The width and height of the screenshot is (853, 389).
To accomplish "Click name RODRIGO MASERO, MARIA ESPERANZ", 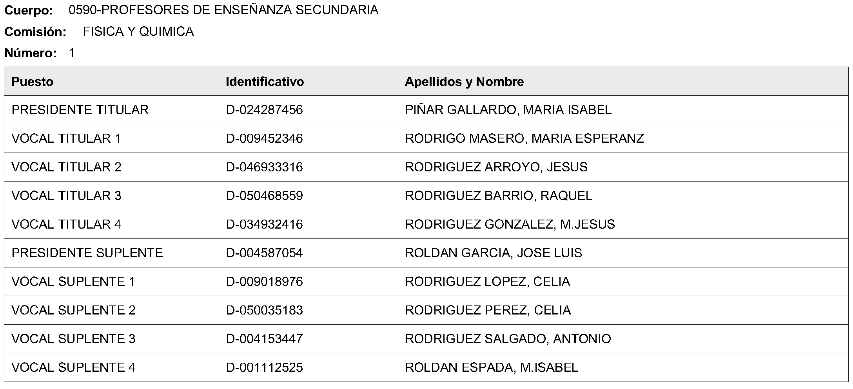I will click(x=525, y=138).
